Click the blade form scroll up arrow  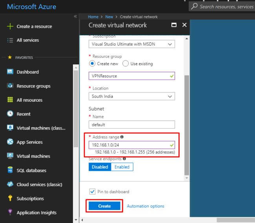pos(187,38)
